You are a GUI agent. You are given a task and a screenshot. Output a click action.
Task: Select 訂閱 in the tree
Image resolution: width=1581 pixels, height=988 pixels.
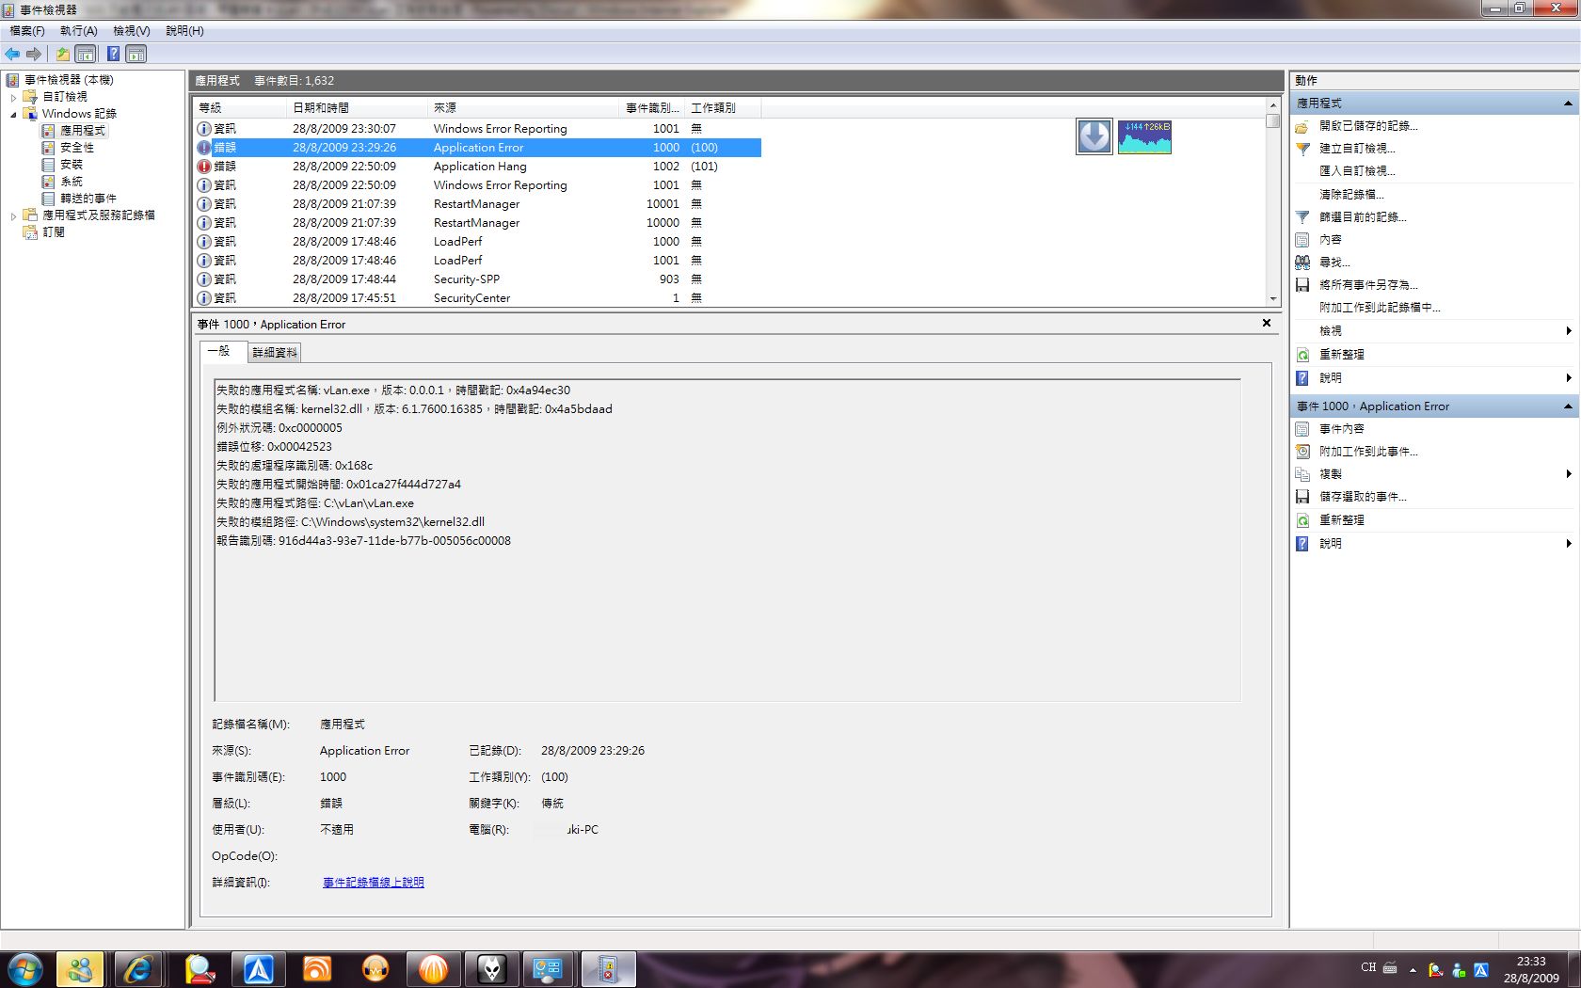point(54,232)
